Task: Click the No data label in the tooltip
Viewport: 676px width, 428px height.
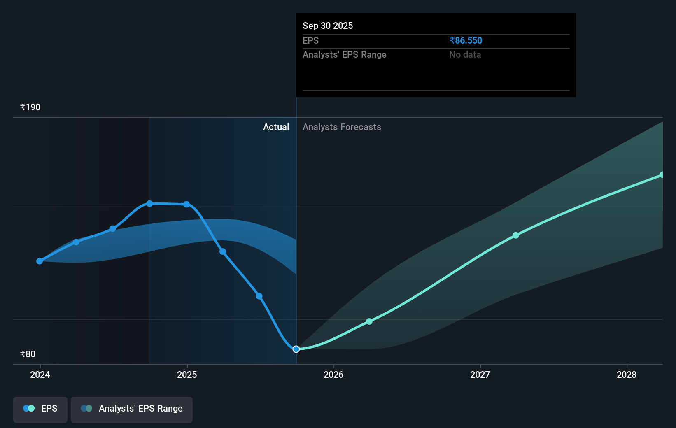Action: click(x=465, y=54)
